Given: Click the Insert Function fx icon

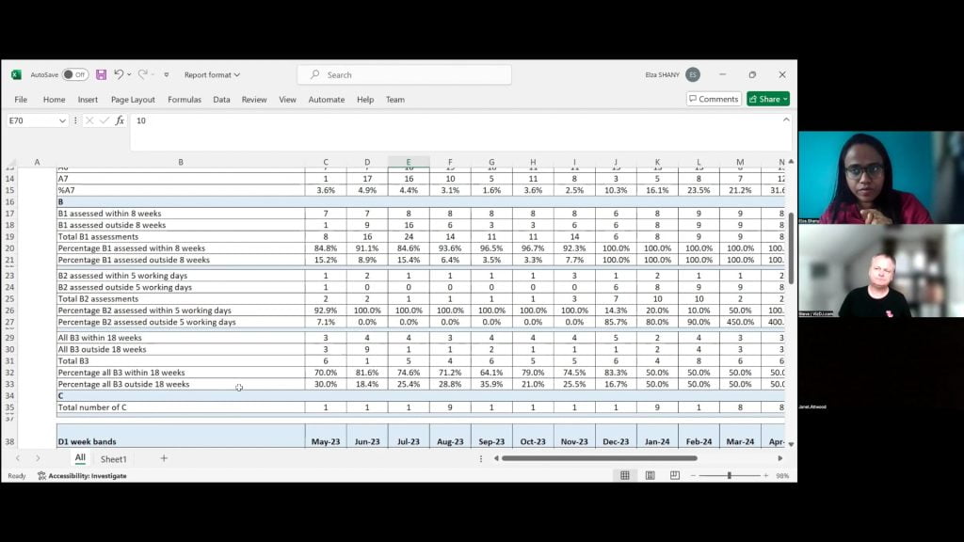Looking at the screenshot, I should pyautogui.click(x=120, y=120).
